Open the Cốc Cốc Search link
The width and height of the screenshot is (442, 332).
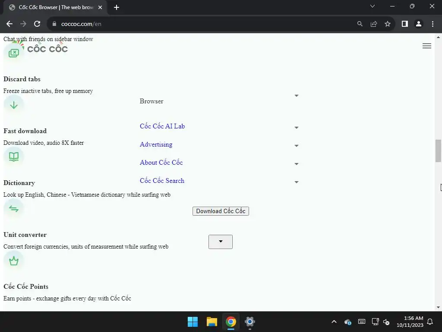coord(162,181)
